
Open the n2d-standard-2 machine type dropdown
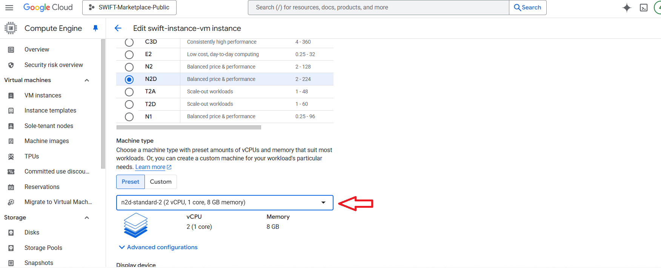point(225,203)
